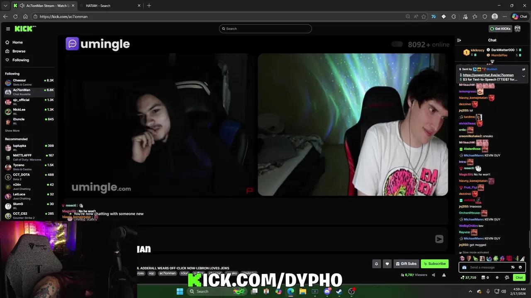Screen dimensions: 531x298
Task: Open the gift icon in the message box
Action: pos(464,267)
